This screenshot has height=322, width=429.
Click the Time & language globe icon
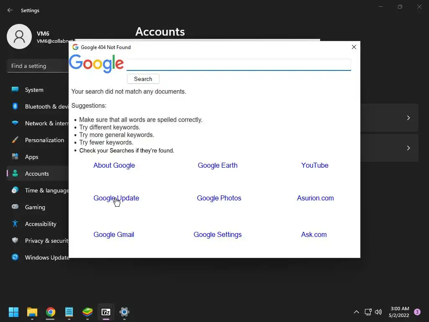tap(15, 190)
